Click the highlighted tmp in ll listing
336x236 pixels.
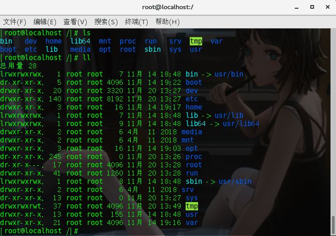click(x=192, y=206)
